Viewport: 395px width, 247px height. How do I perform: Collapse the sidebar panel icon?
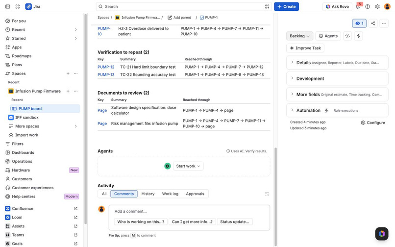tap(7, 6)
